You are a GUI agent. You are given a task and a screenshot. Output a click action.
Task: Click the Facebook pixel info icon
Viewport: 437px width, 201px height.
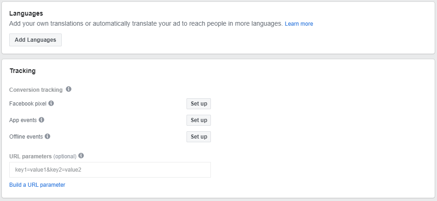pyautogui.click(x=51, y=103)
